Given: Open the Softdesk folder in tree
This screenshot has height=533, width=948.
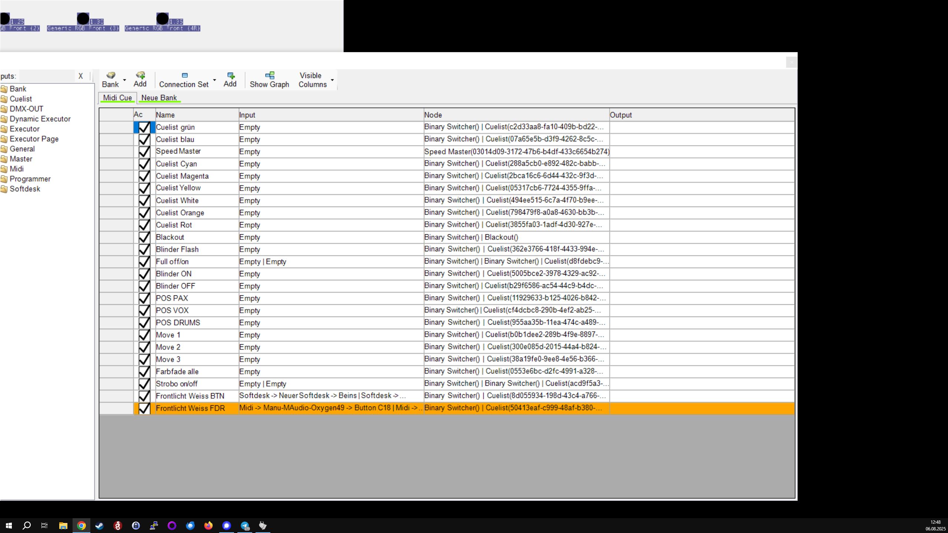Looking at the screenshot, I should coord(24,189).
